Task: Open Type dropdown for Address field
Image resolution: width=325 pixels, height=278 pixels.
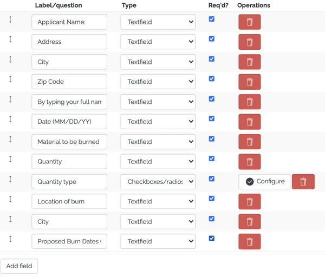Action: (158, 42)
